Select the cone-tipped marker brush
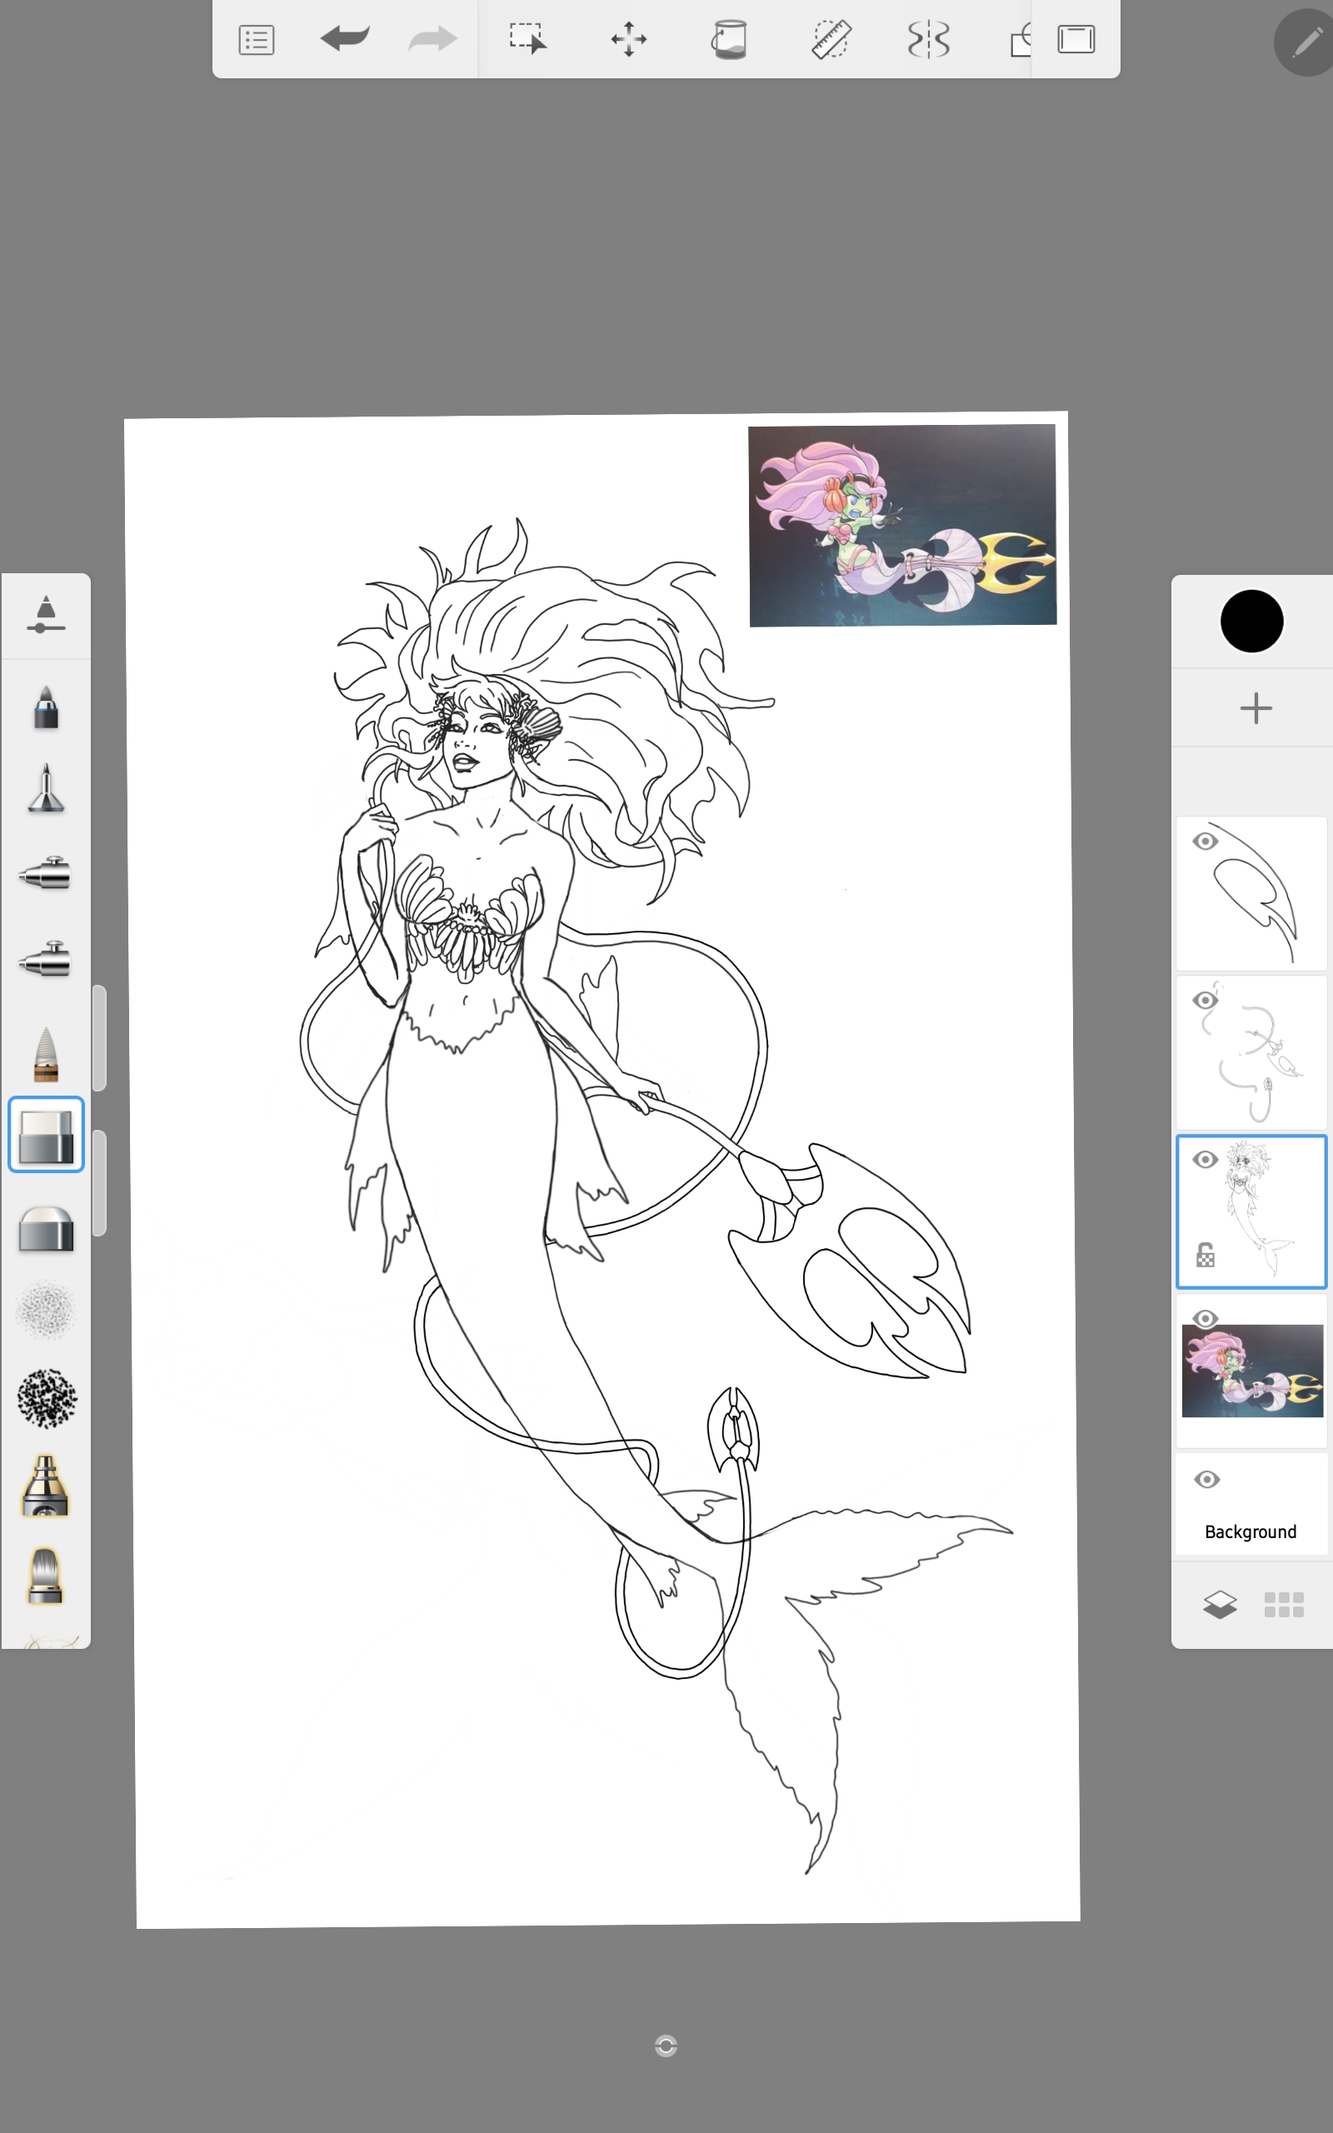The height and width of the screenshot is (2133, 1333). click(46, 1053)
